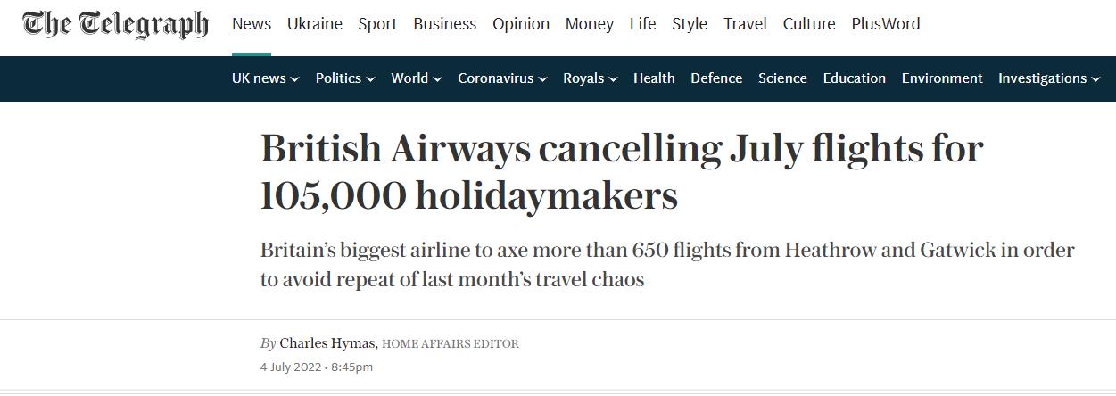Open the World dropdown chevron

coord(437,78)
